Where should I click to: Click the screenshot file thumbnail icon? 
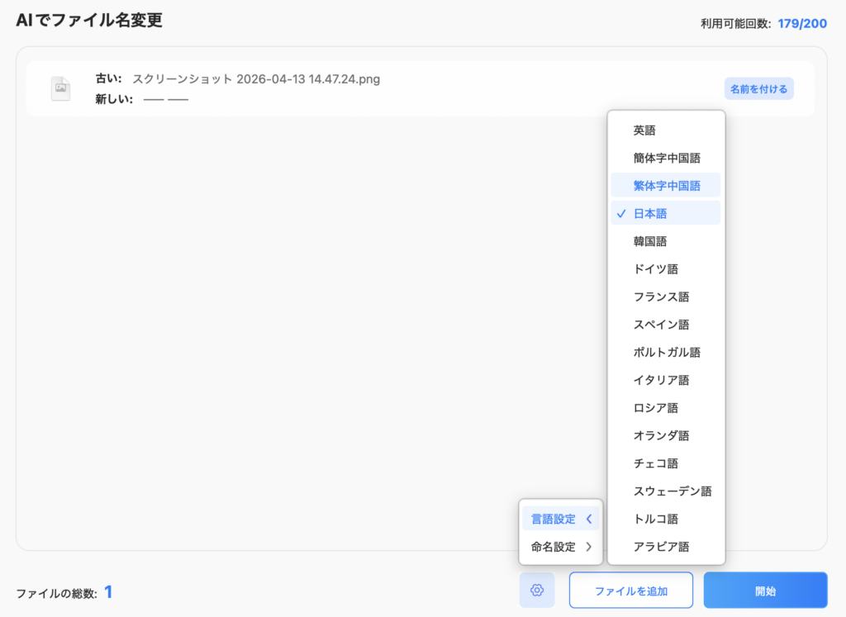(x=60, y=88)
